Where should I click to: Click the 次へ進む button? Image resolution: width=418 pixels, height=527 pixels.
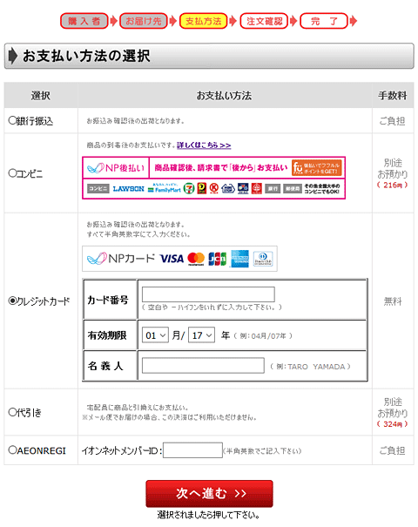(209, 493)
